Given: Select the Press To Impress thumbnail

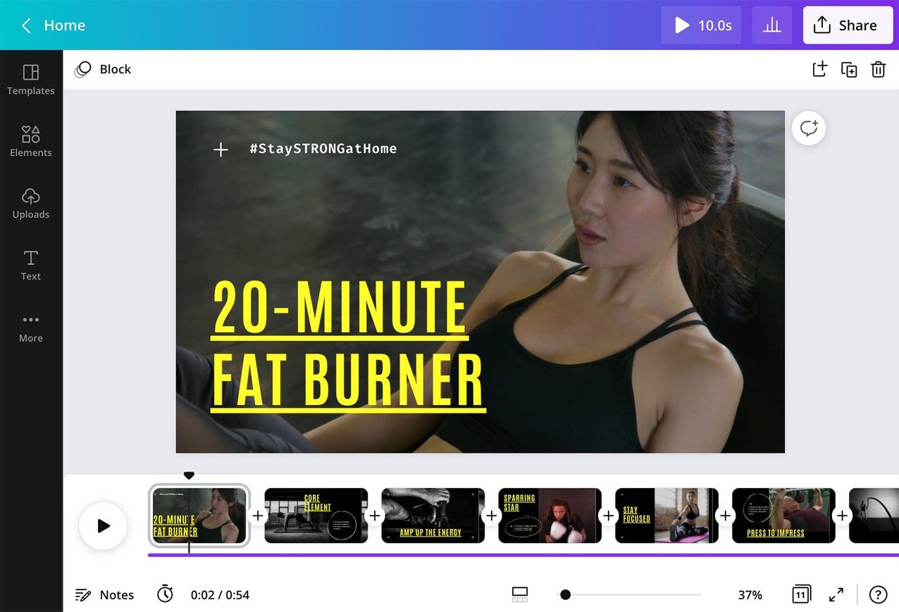Looking at the screenshot, I should click(784, 516).
